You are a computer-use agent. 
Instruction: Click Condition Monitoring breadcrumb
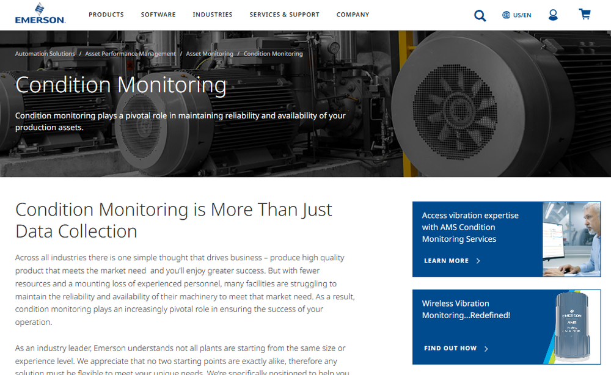[x=273, y=54]
